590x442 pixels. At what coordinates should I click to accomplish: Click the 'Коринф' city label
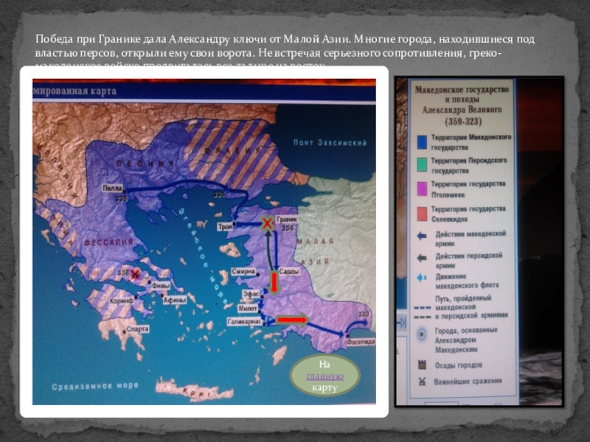coord(122,301)
